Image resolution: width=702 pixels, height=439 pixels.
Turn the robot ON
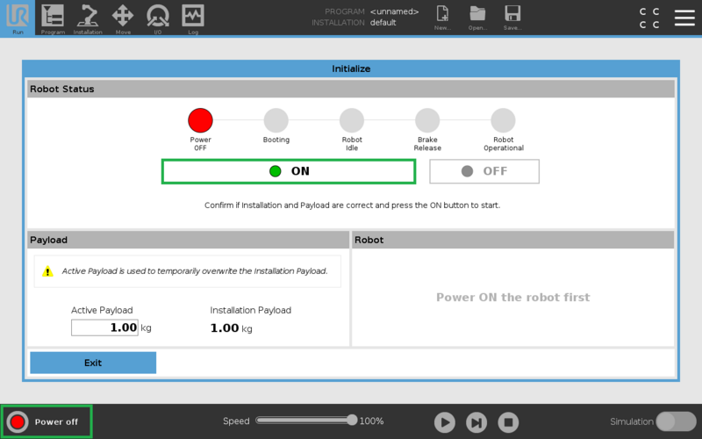(x=289, y=171)
